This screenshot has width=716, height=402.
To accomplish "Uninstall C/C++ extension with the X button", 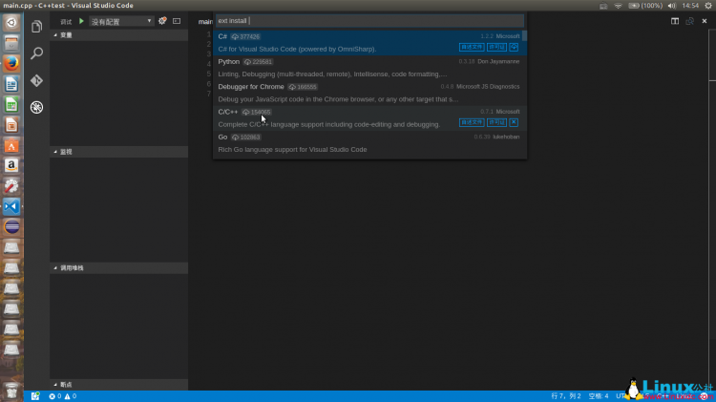I will 514,122.
